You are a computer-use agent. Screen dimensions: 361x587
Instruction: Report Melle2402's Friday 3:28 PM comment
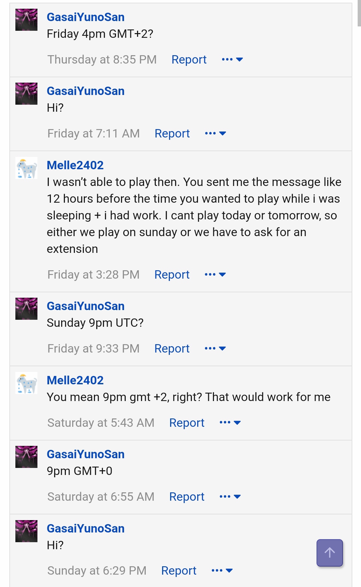click(172, 275)
